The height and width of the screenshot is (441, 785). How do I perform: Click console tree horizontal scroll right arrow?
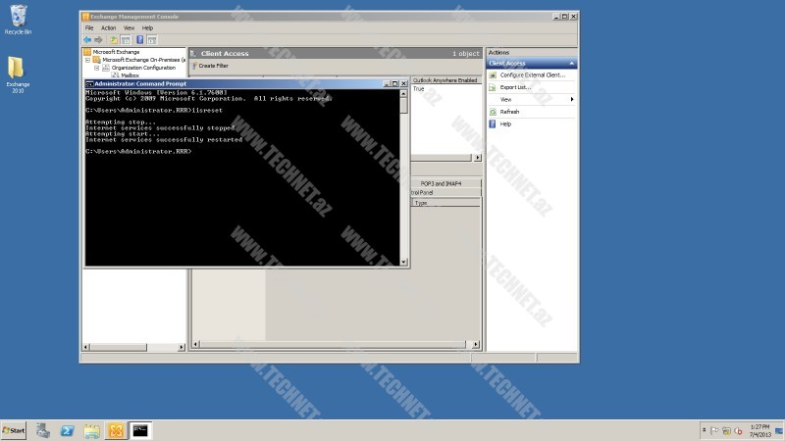click(182, 347)
